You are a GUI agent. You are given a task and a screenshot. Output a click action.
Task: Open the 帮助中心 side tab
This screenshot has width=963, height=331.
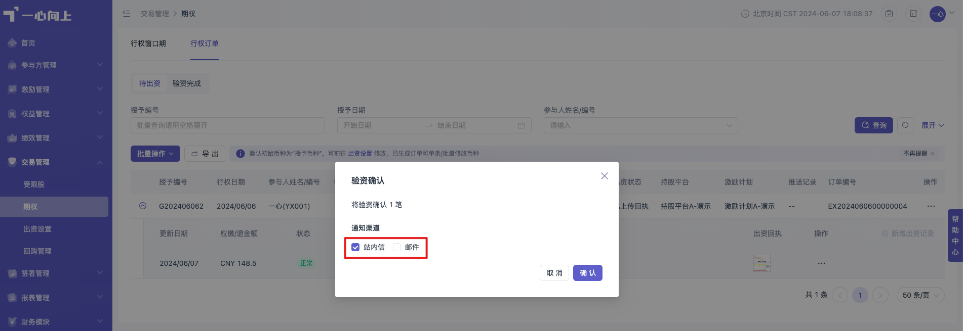point(955,235)
